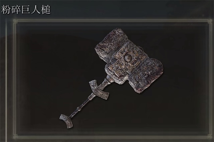Click the top border line of the item frame
214x142 pixels.
point(113,21)
